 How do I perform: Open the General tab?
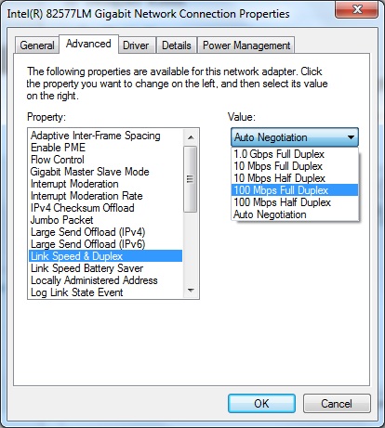coord(37,45)
